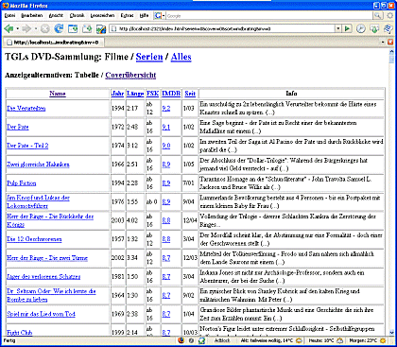The image size is (397, 347).
Task: Open the Adblock status bar item
Action: (x=222, y=340)
